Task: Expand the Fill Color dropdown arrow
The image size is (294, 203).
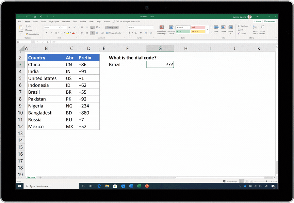Action: [70, 33]
